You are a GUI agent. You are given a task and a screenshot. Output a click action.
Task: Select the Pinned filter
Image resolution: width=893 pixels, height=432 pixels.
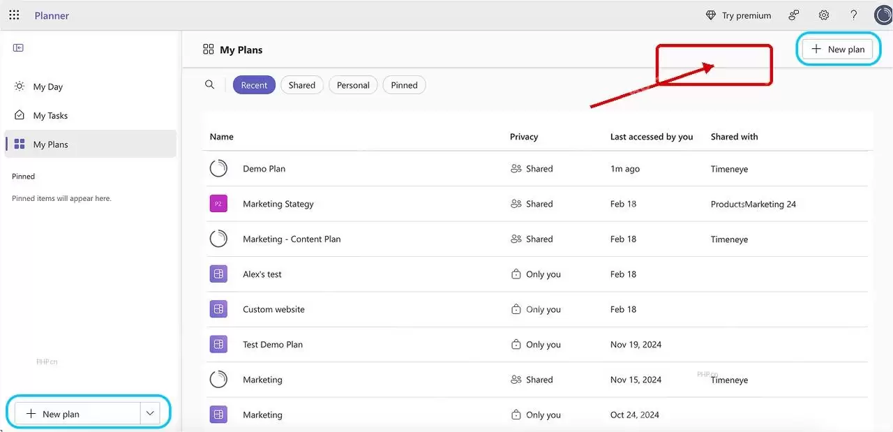(404, 85)
